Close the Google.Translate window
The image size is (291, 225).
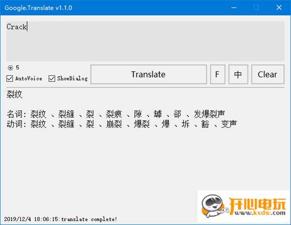pyautogui.click(x=279, y=8)
